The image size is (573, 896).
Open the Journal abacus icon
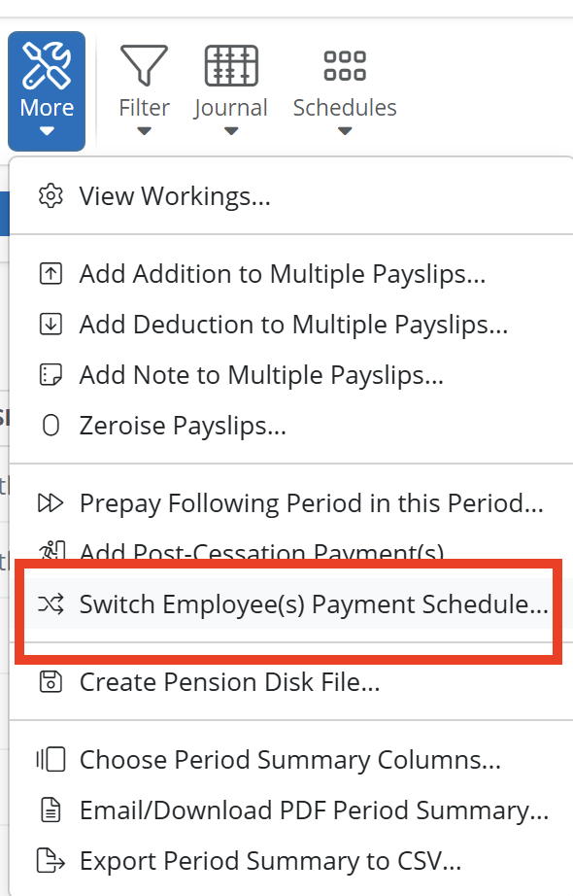[231, 66]
